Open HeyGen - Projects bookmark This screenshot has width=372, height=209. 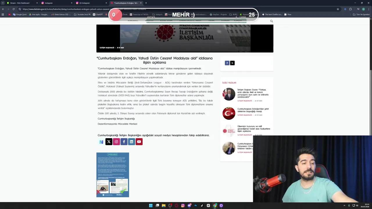pos(218,15)
